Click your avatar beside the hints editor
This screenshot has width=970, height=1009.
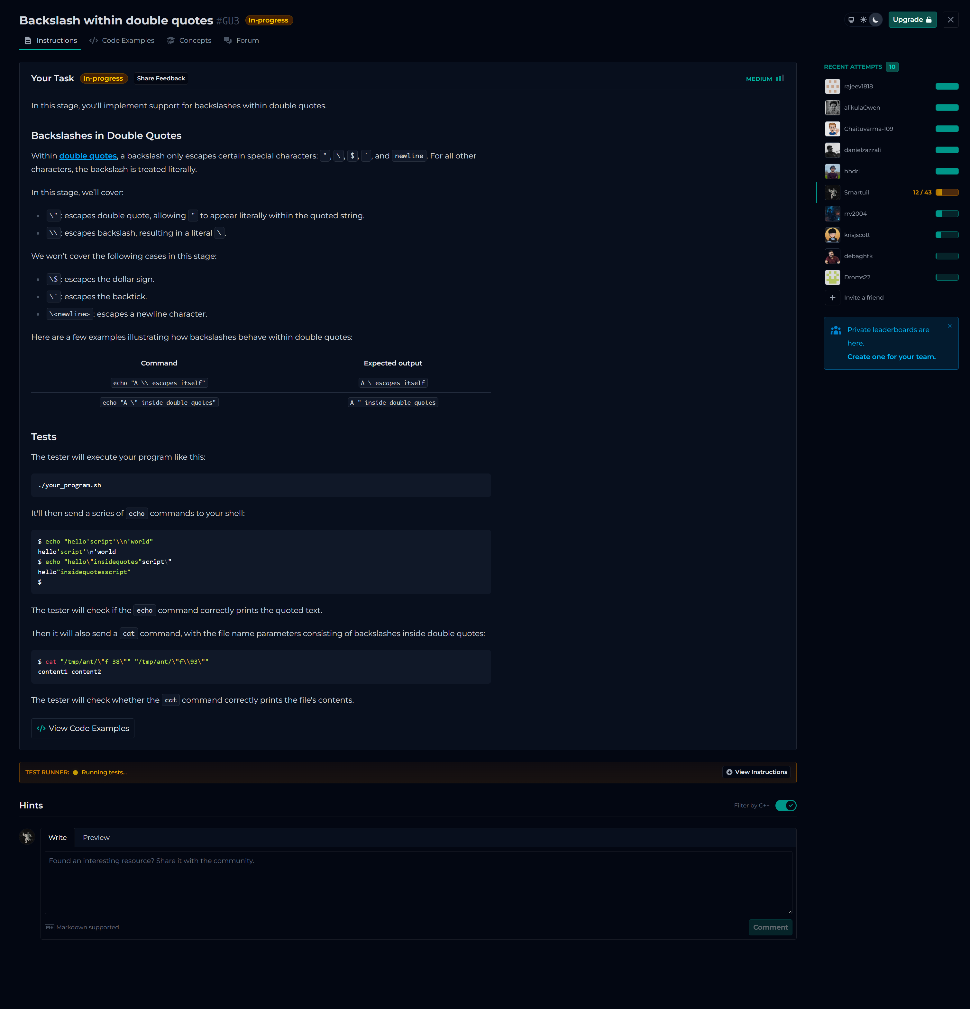(27, 837)
